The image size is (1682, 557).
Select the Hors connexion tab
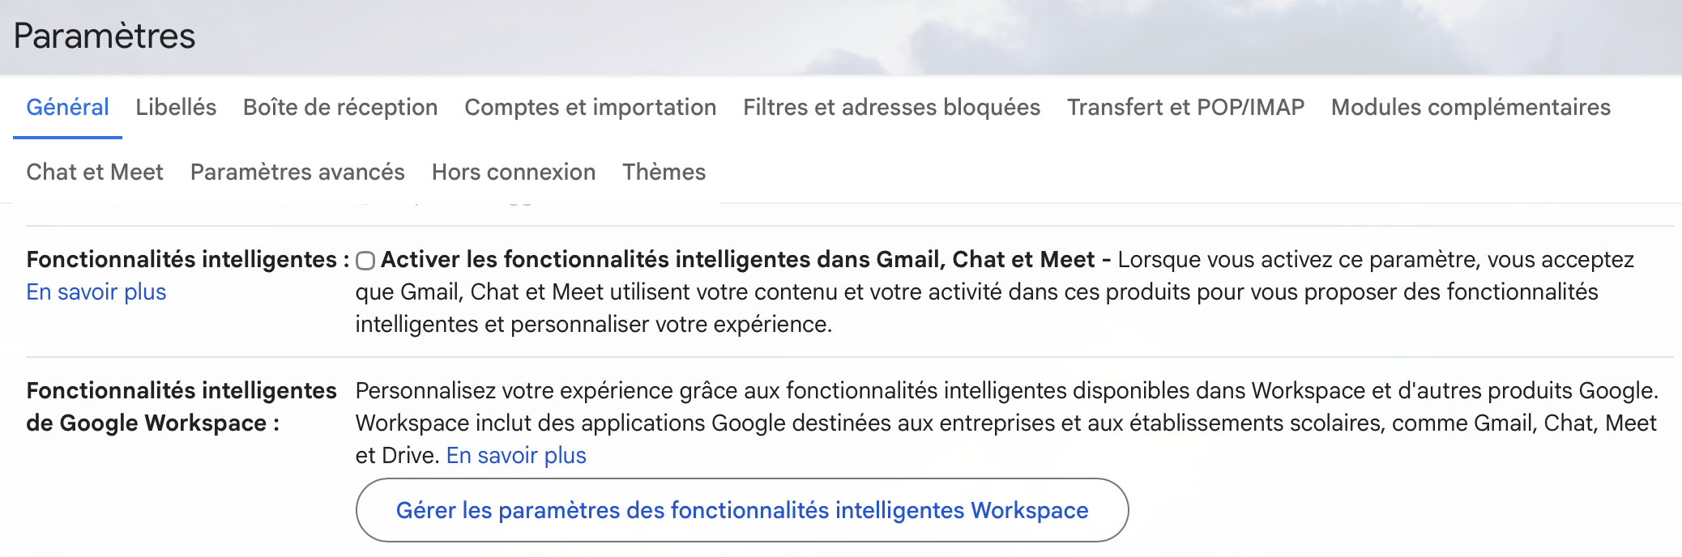(x=514, y=172)
